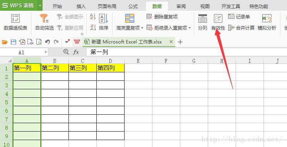Click the Save floppy disk icon
The height and width of the screenshot is (147, 287).
pyautogui.click(x=14, y=42)
